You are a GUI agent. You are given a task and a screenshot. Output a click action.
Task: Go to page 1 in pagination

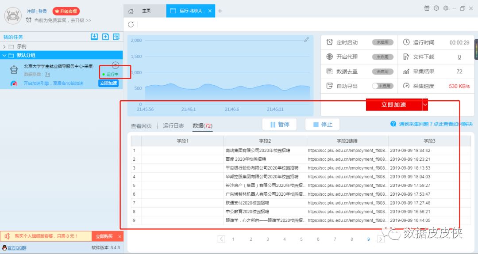coord(233,239)
